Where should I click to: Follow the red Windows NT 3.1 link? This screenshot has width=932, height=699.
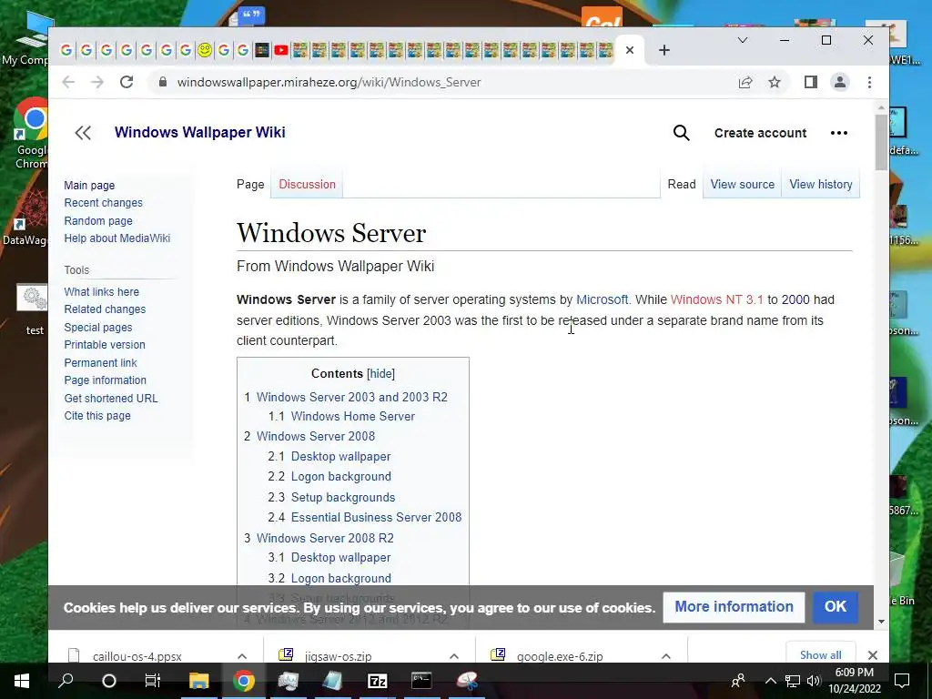click(717, 299)
